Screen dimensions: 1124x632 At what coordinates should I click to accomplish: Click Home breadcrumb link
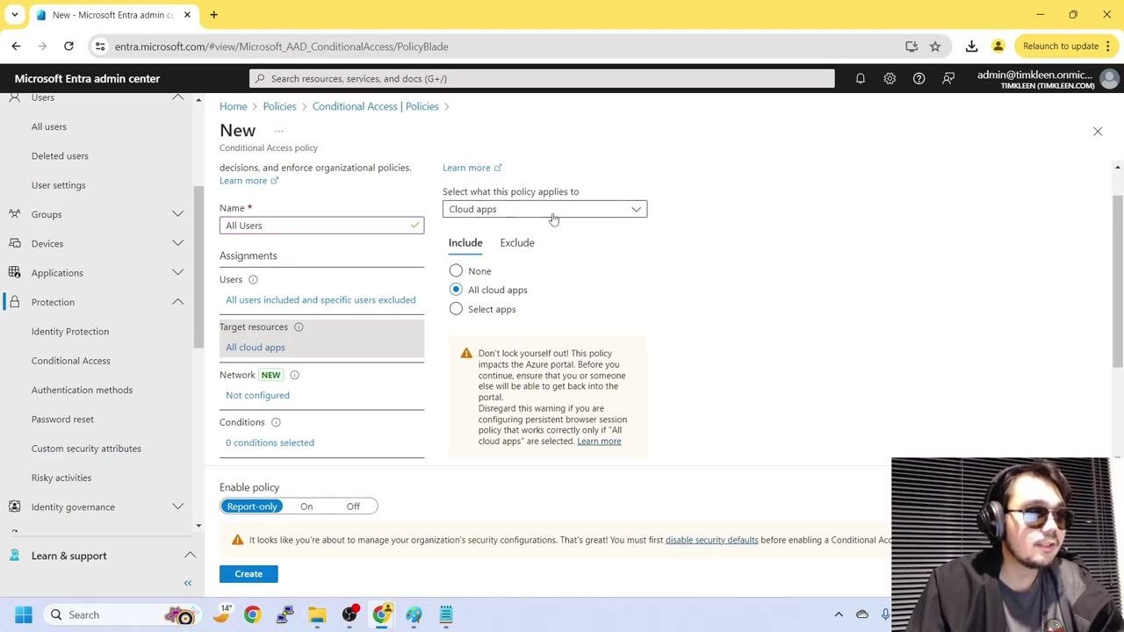tap(234, 106)
